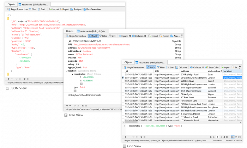The image size is (247, 148).
Task: Open Text dropdown arrow in Tree View toolbar
Action: pos(97,36)
